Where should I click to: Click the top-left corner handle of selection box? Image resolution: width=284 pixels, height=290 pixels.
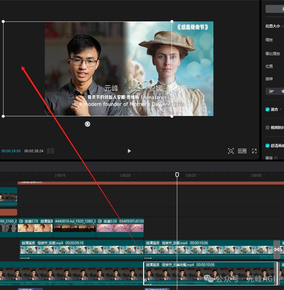click(3, 21)
